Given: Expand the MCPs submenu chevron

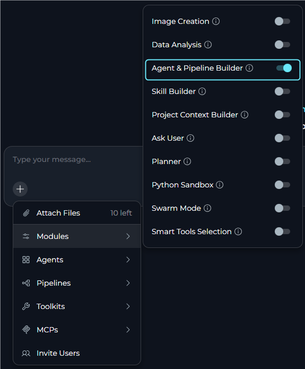Looking at the screenshot, I should pyautogui.click(x=128, y=330).
